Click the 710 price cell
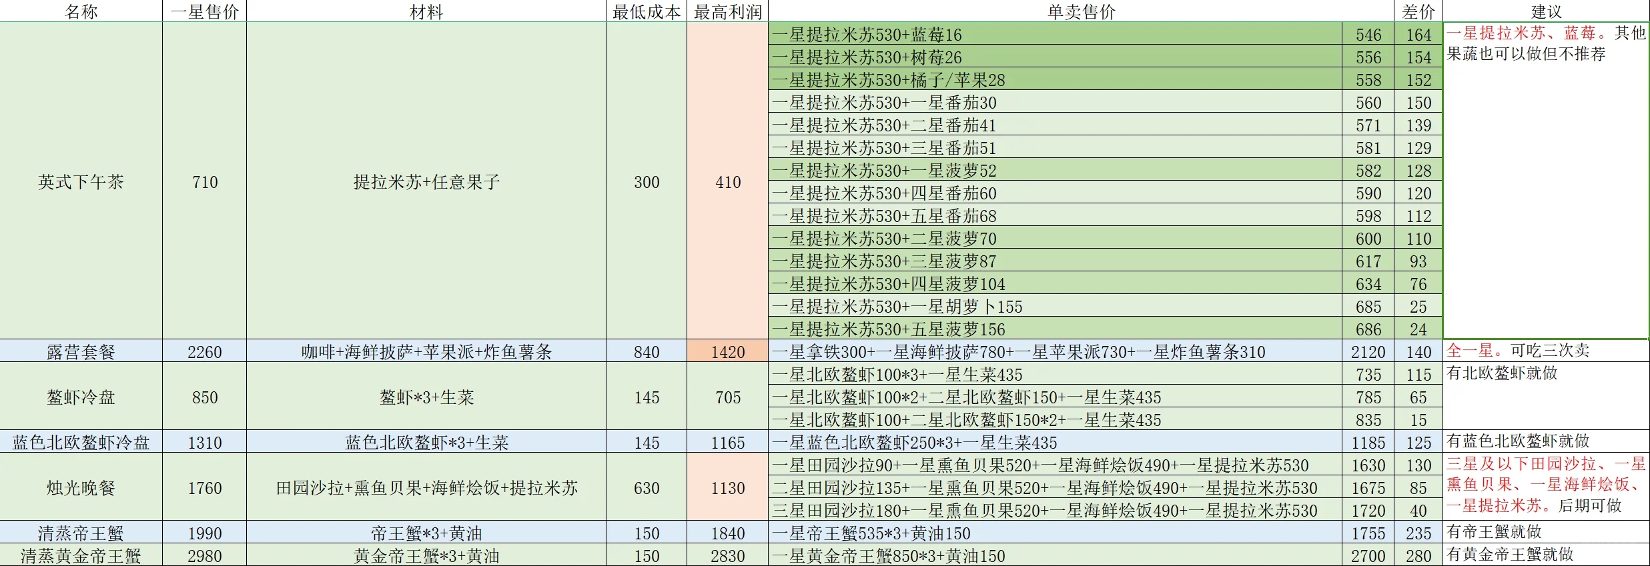 point(204,181)
